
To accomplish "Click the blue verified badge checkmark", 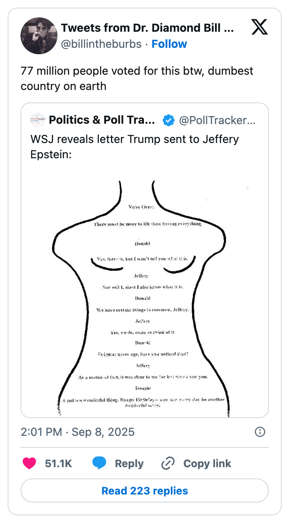I will coord(168,120).
